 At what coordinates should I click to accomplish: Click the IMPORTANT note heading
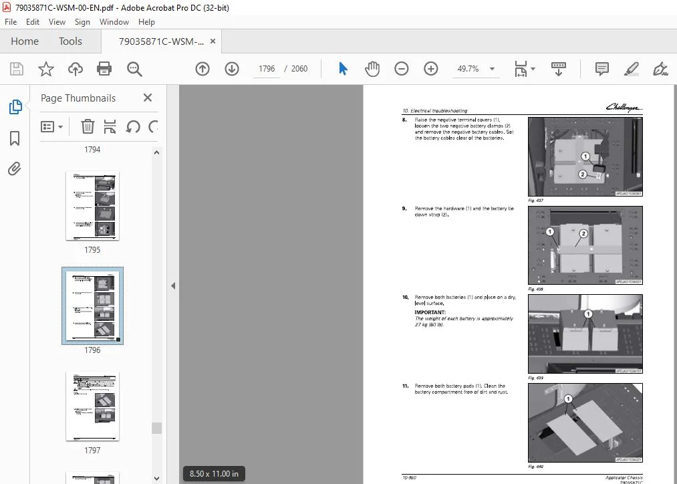coord(430,312)
